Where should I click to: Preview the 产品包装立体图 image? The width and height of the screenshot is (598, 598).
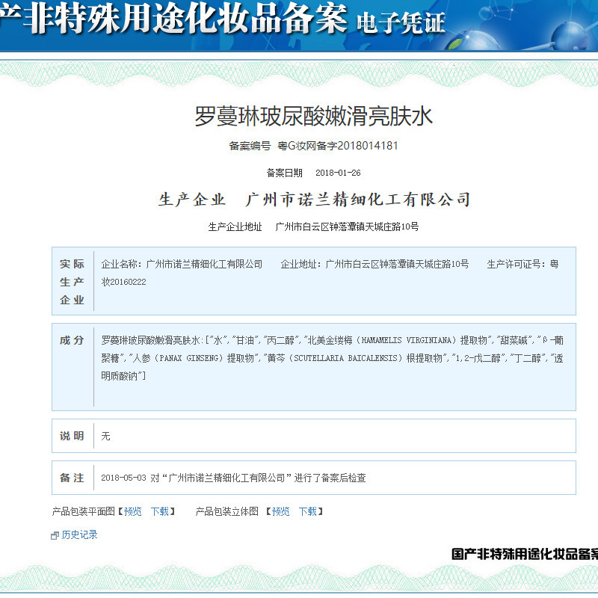(281, 511)
